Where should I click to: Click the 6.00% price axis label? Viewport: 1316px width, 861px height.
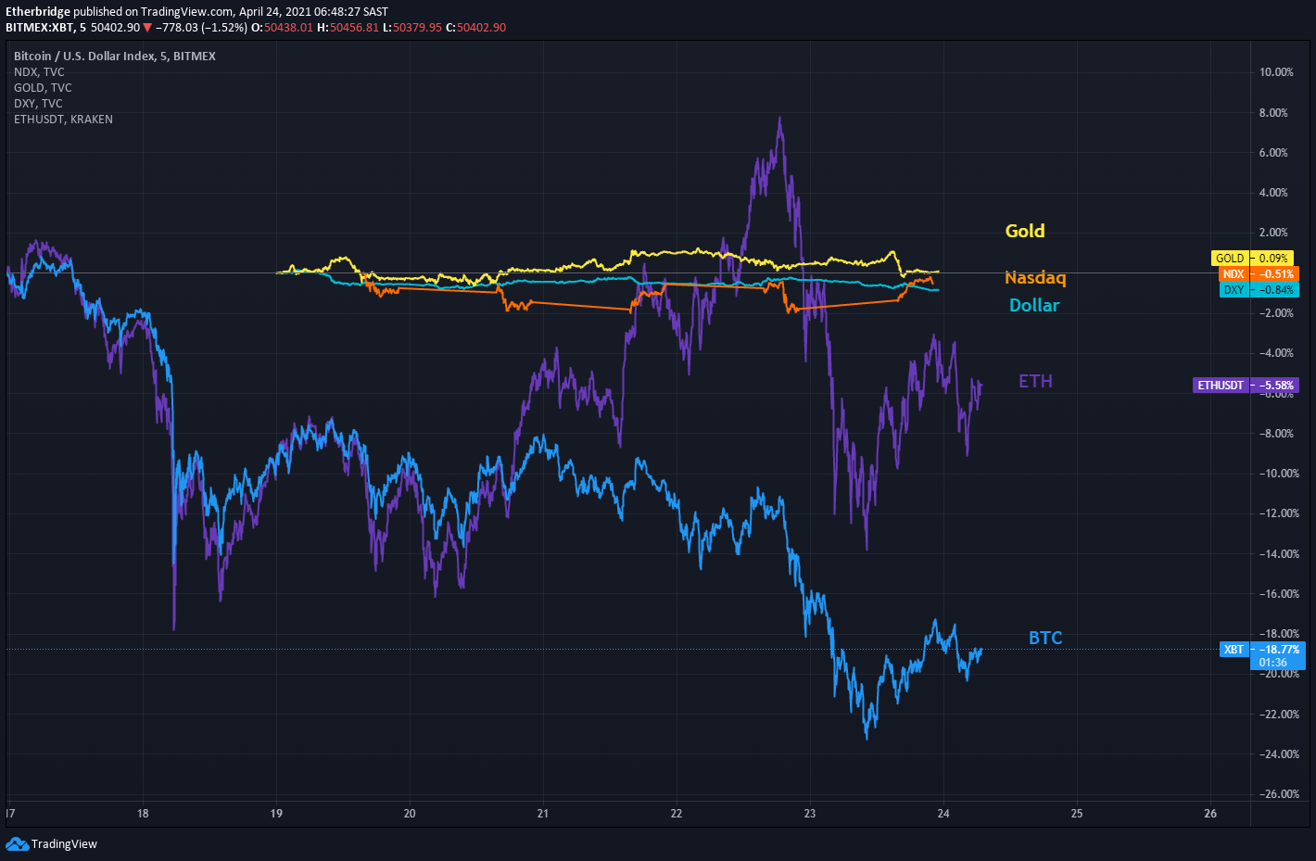click(1273, 153)
